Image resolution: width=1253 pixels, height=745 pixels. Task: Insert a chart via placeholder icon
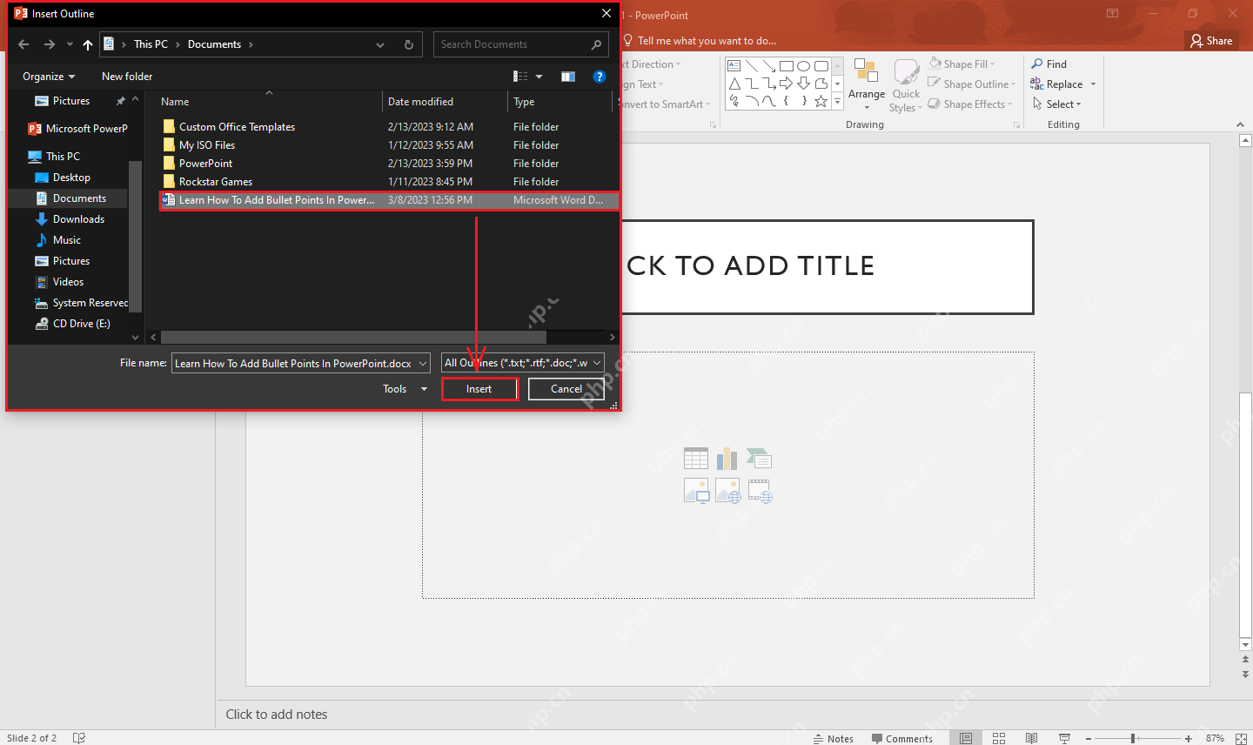[x=727, y=459]
